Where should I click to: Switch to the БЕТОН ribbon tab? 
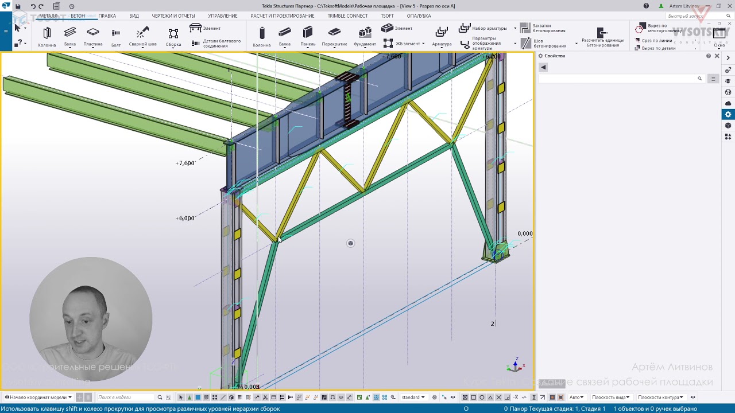[x=78, y=16]
